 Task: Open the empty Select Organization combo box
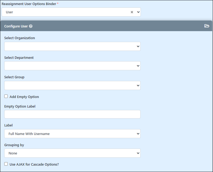click(72, 46)
